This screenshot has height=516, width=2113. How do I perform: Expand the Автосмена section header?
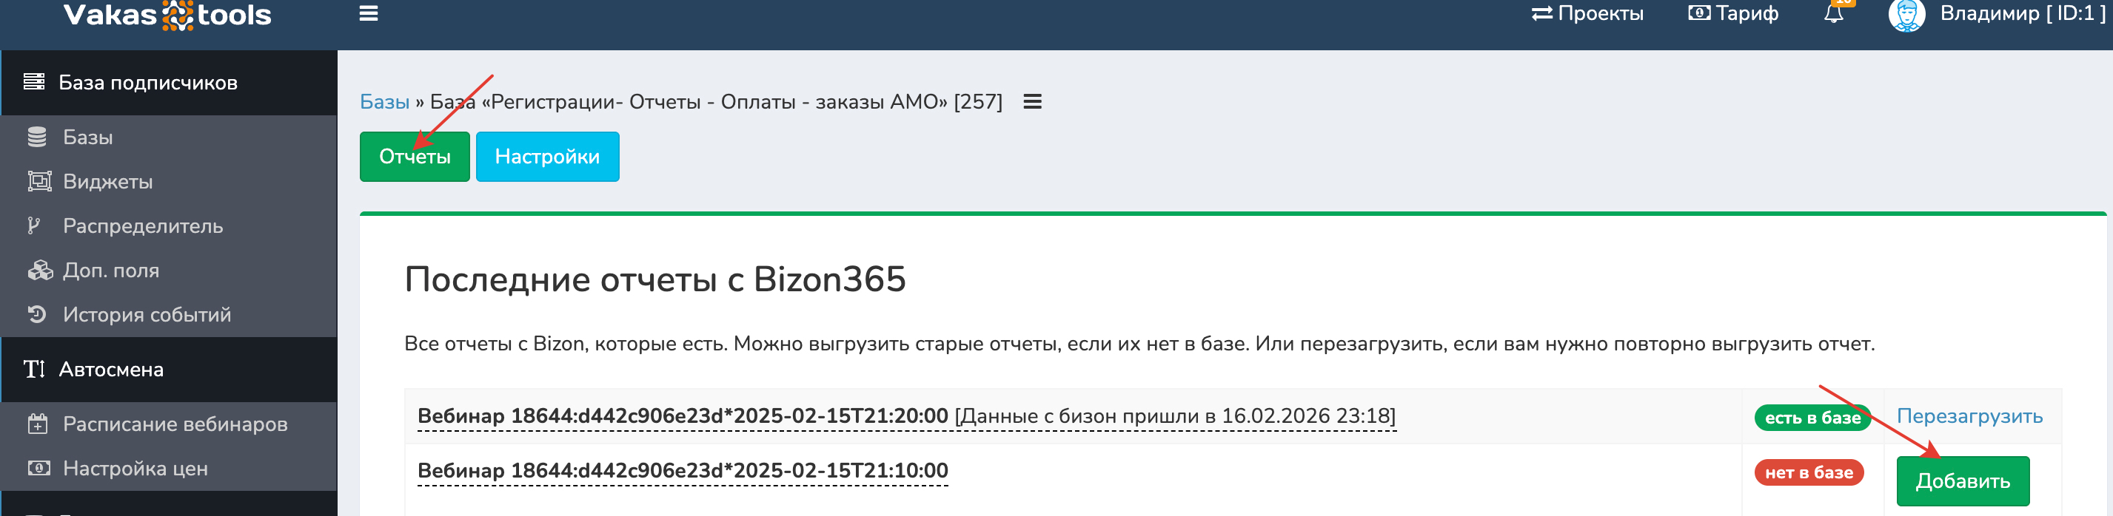(111, 370)
